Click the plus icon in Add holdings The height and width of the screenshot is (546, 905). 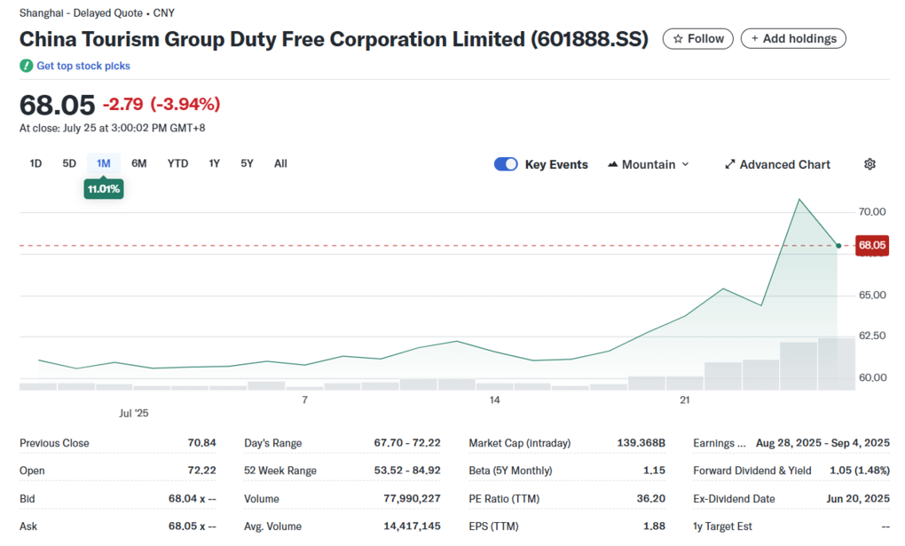click(754, 39)
